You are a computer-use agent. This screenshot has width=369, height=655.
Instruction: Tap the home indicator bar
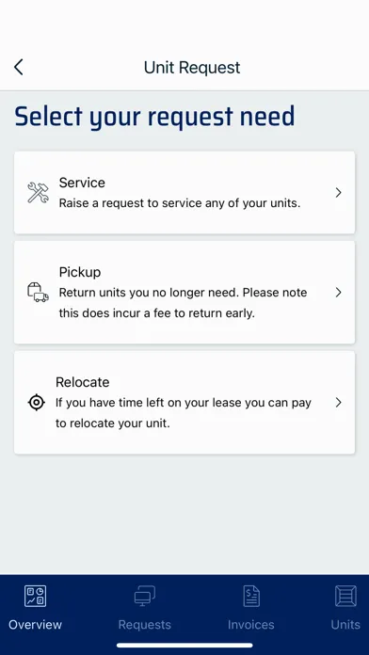coord(184,646)
